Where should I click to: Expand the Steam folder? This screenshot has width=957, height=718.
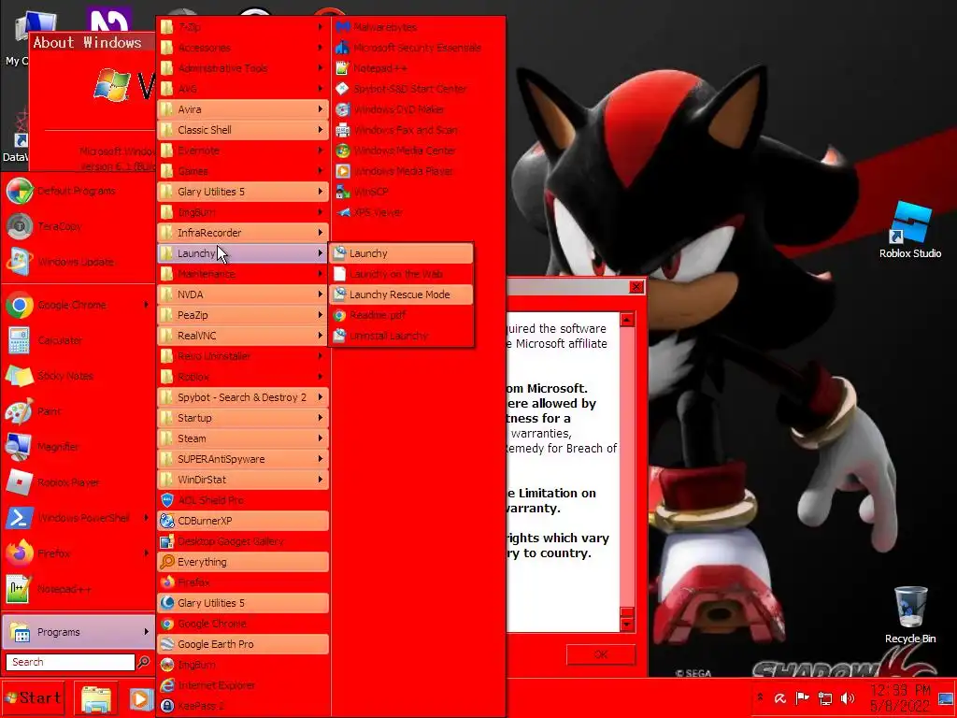pyautogui.click(x=243, y=438)
